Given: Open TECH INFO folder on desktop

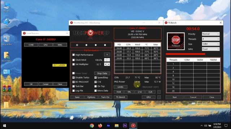Looking at the screenshot, I should pos(6,57).
